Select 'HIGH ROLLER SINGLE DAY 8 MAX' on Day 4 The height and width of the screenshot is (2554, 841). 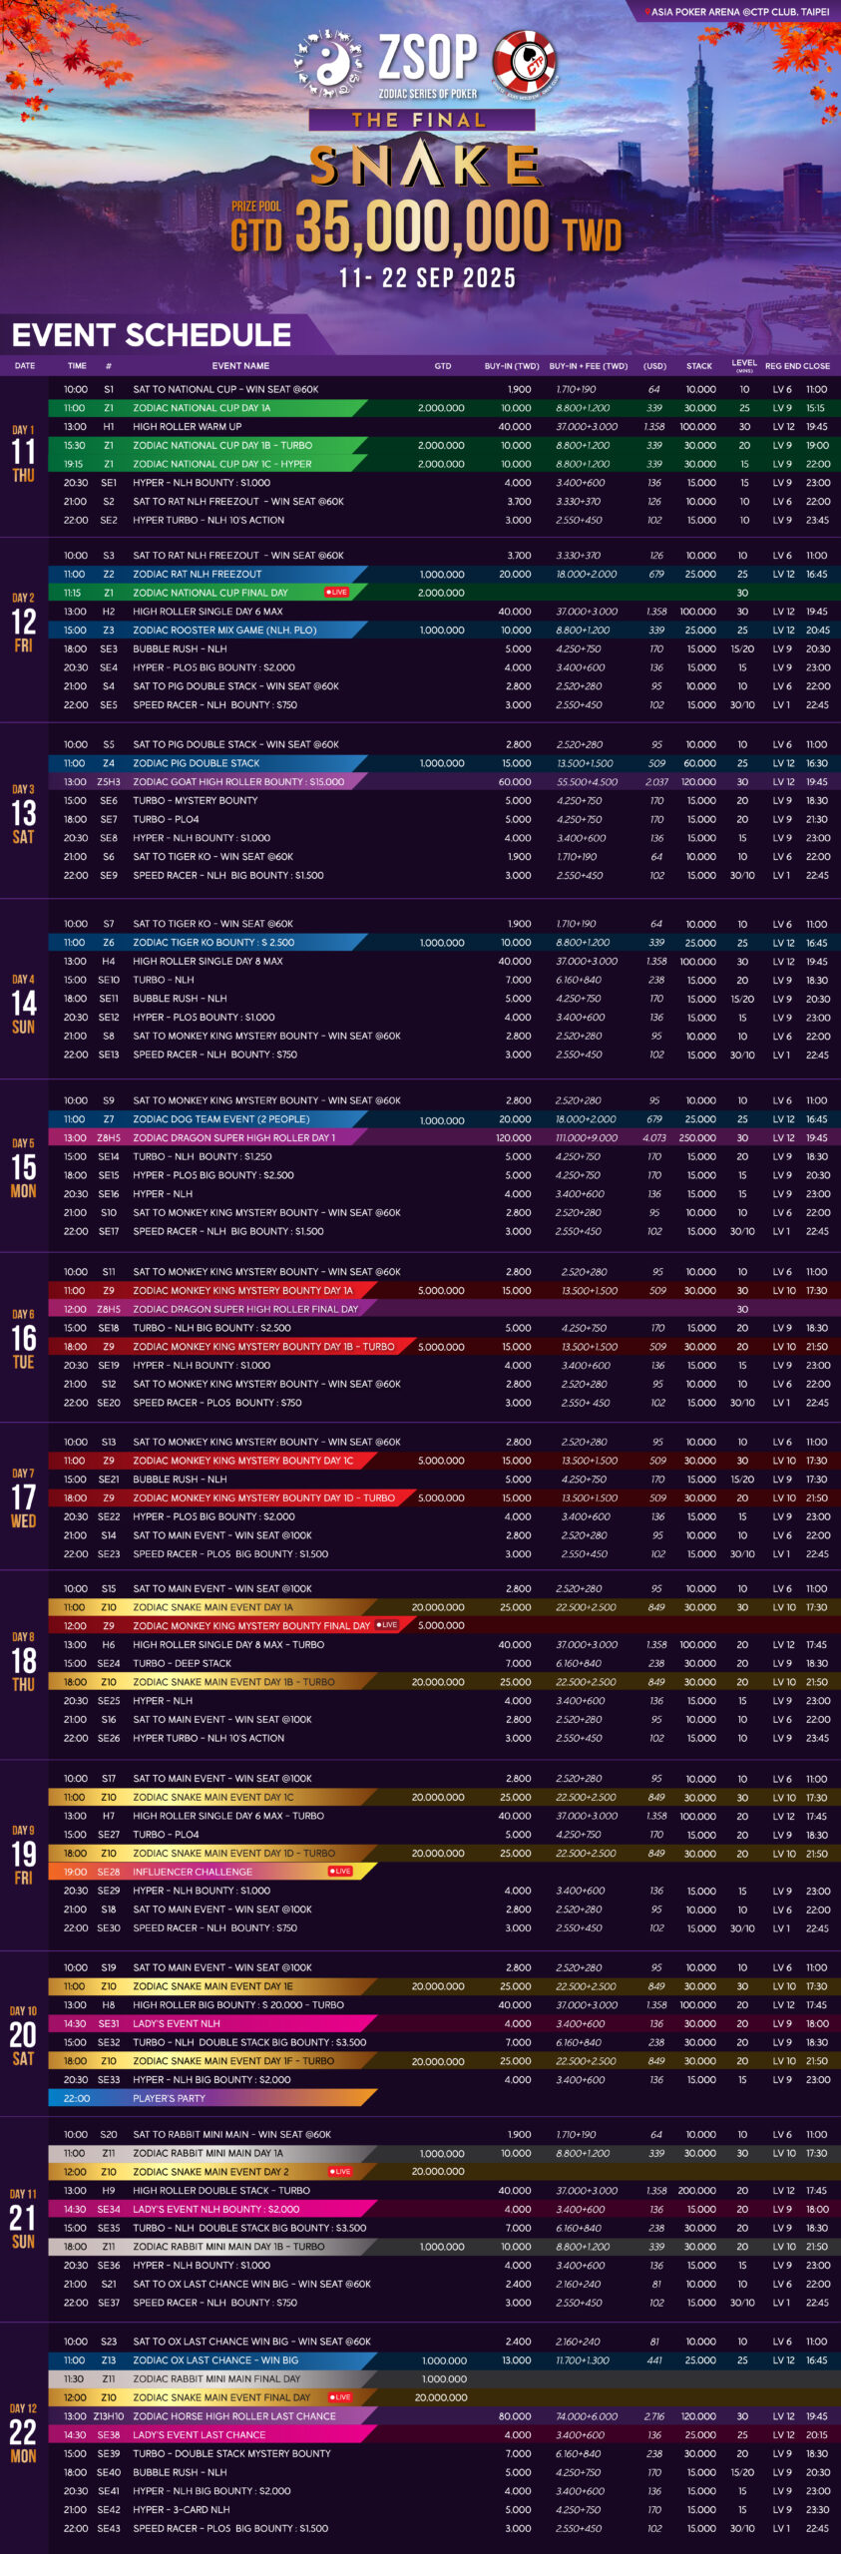click(208, 962)
